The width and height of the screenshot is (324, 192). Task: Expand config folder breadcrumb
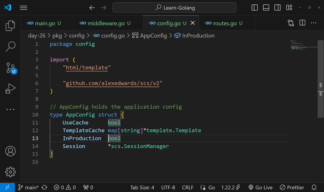pos(77,36)
